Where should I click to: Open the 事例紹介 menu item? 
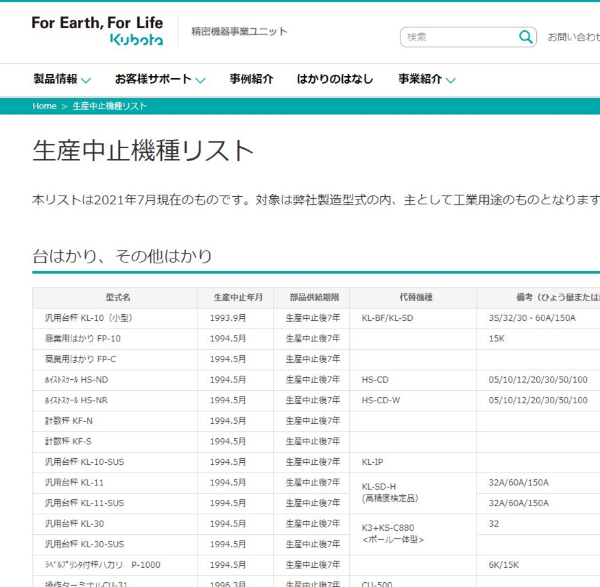[251, 80]
